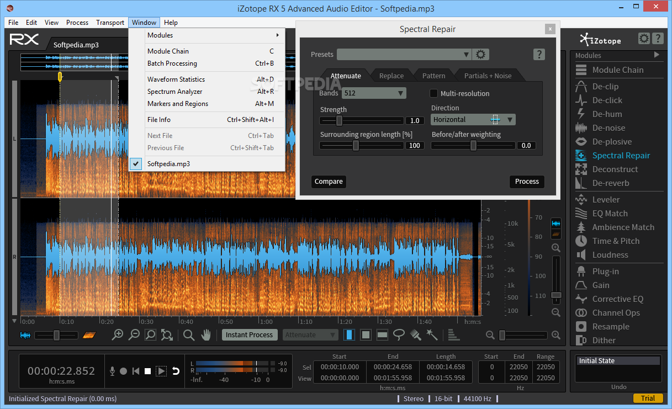
Task: Open the preset options gear menu
Action: 481,54
